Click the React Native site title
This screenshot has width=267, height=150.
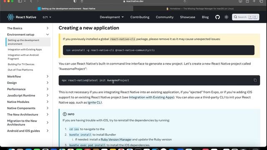click(x=26, y=17)
